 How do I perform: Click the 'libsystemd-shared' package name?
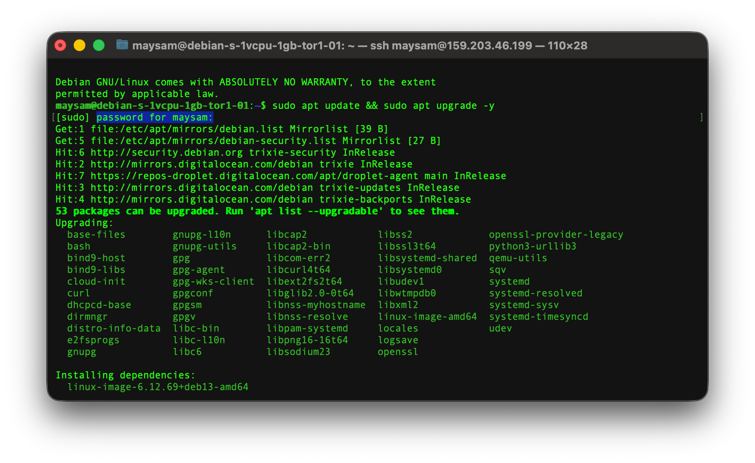click(x=427, y=258)
